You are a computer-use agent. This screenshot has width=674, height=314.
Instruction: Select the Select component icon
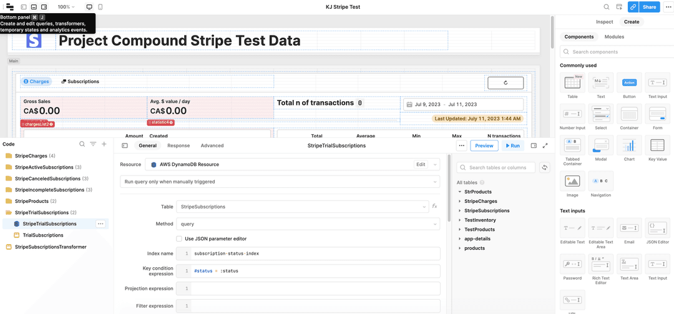pos(601,114)
